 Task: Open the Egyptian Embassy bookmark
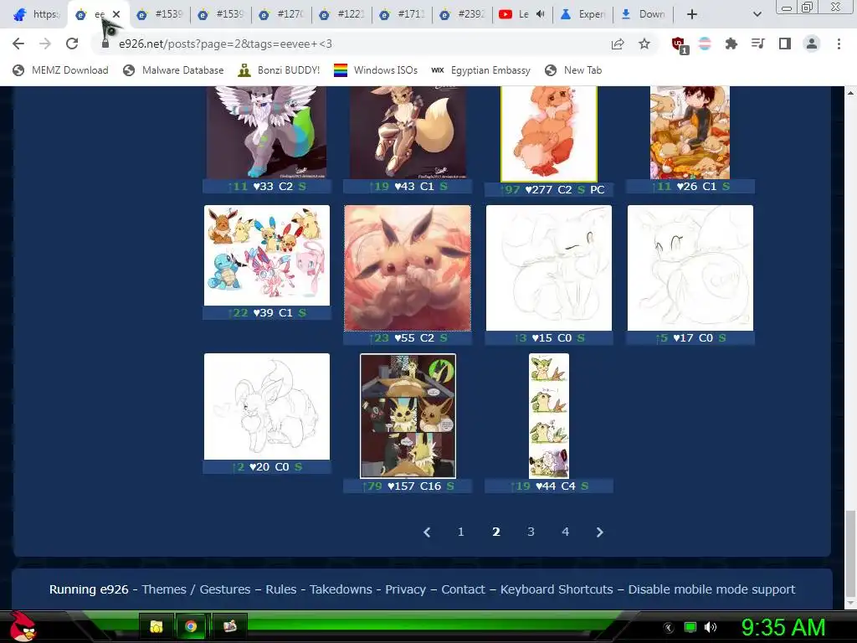tap(480, 70)
